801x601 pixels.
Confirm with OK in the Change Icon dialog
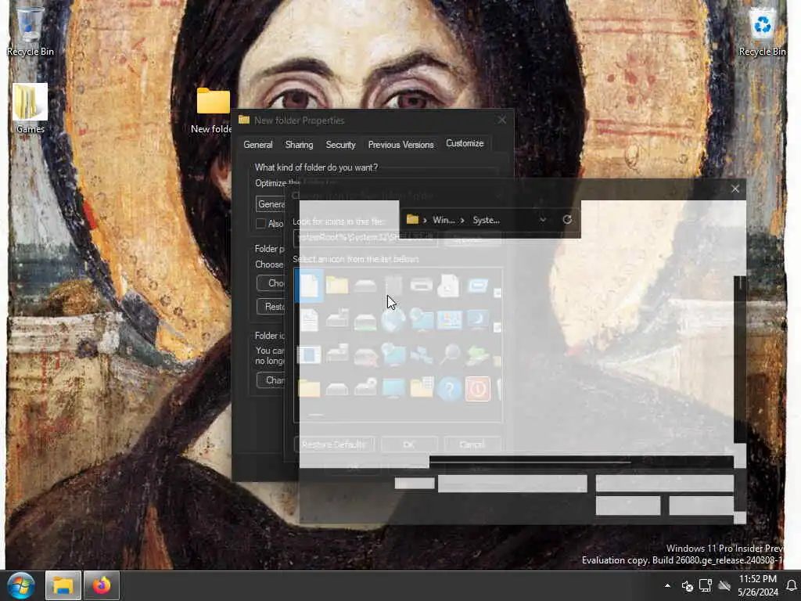pos(408,444)
